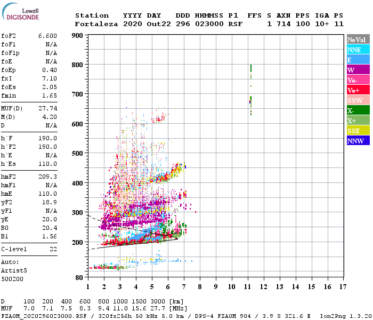Click the Lowell Digisonde logo
The height and width of the screenshot is (320, 373).
20,11
